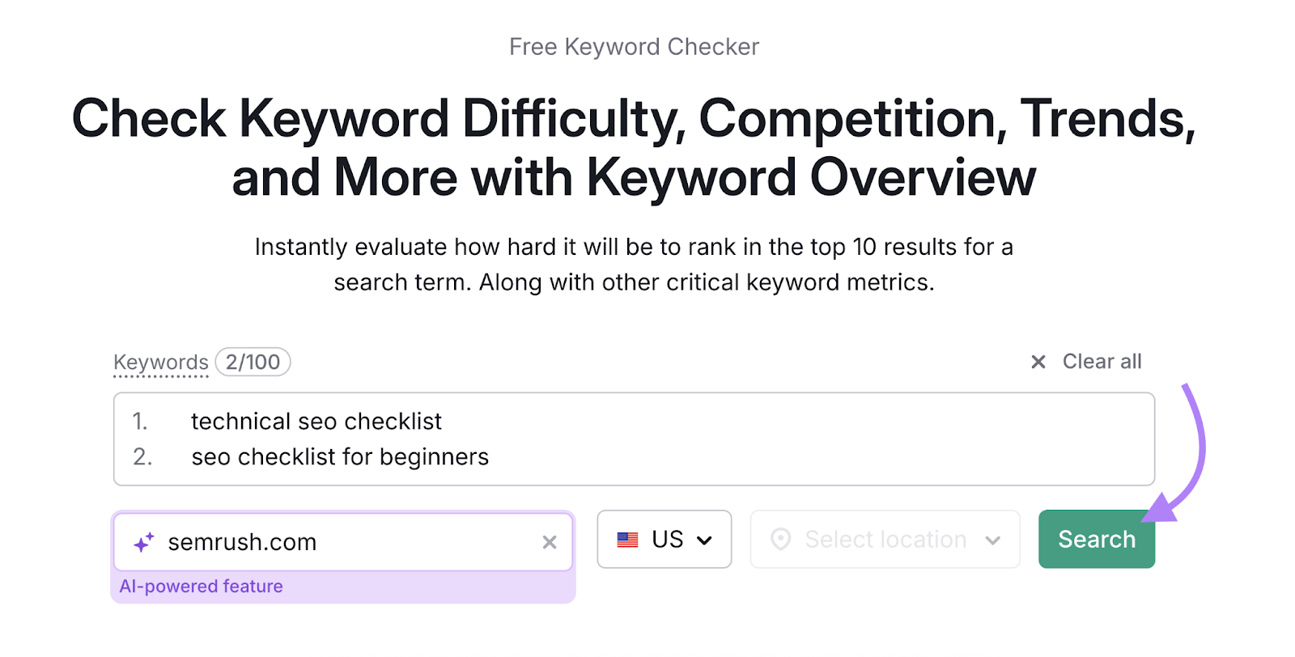This screenshot has height=657, width=1295.
Task: Click the Clear all link
Action: (x=1102, y=362)
